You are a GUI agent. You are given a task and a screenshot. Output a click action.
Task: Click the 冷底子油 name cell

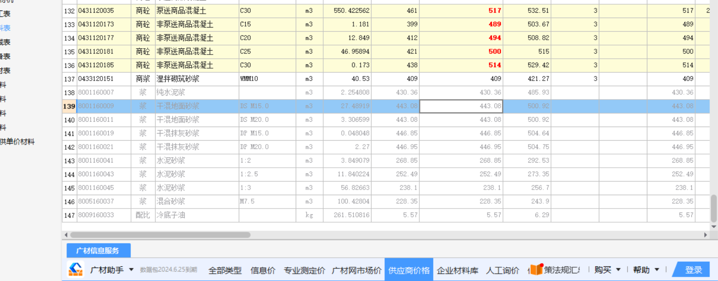[197, 215]
